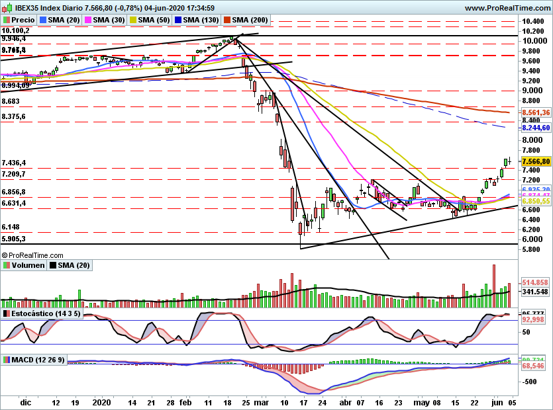Screen dimensions: 553x410
Task: Click the Volumen red-green icon
Action: coord(7,265)
